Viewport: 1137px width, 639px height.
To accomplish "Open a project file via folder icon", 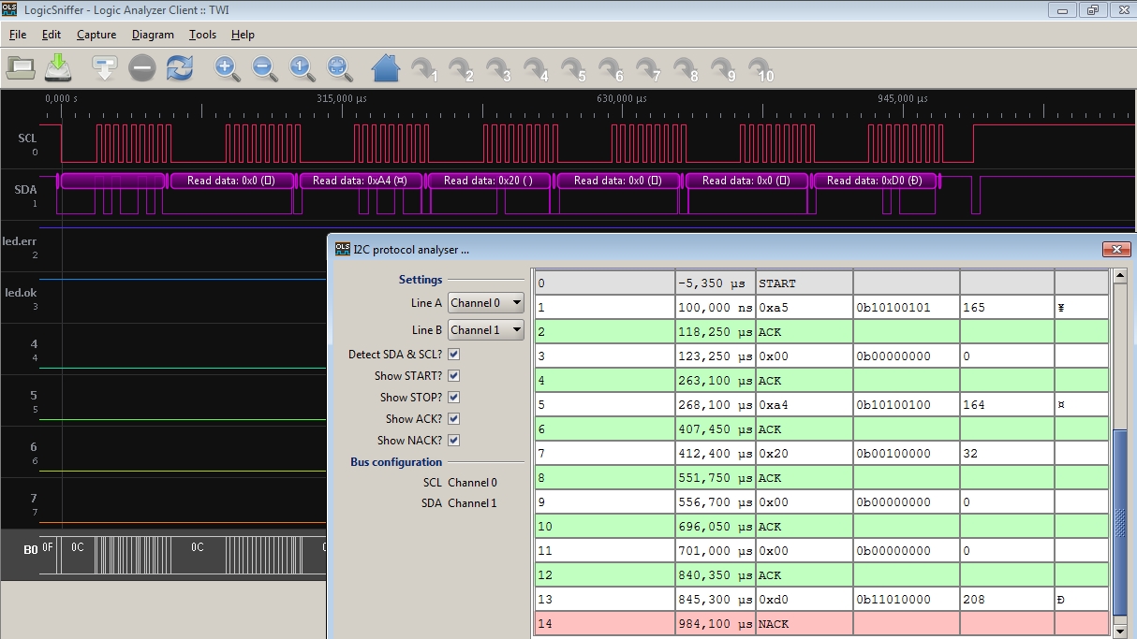I will click(21, 67).
